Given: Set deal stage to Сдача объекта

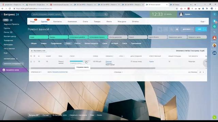Looking at the screenshot, I should pyautogui.click(x=157, y=37).
